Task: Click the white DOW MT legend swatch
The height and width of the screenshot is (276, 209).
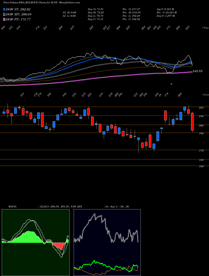Action: click(4, 14)
